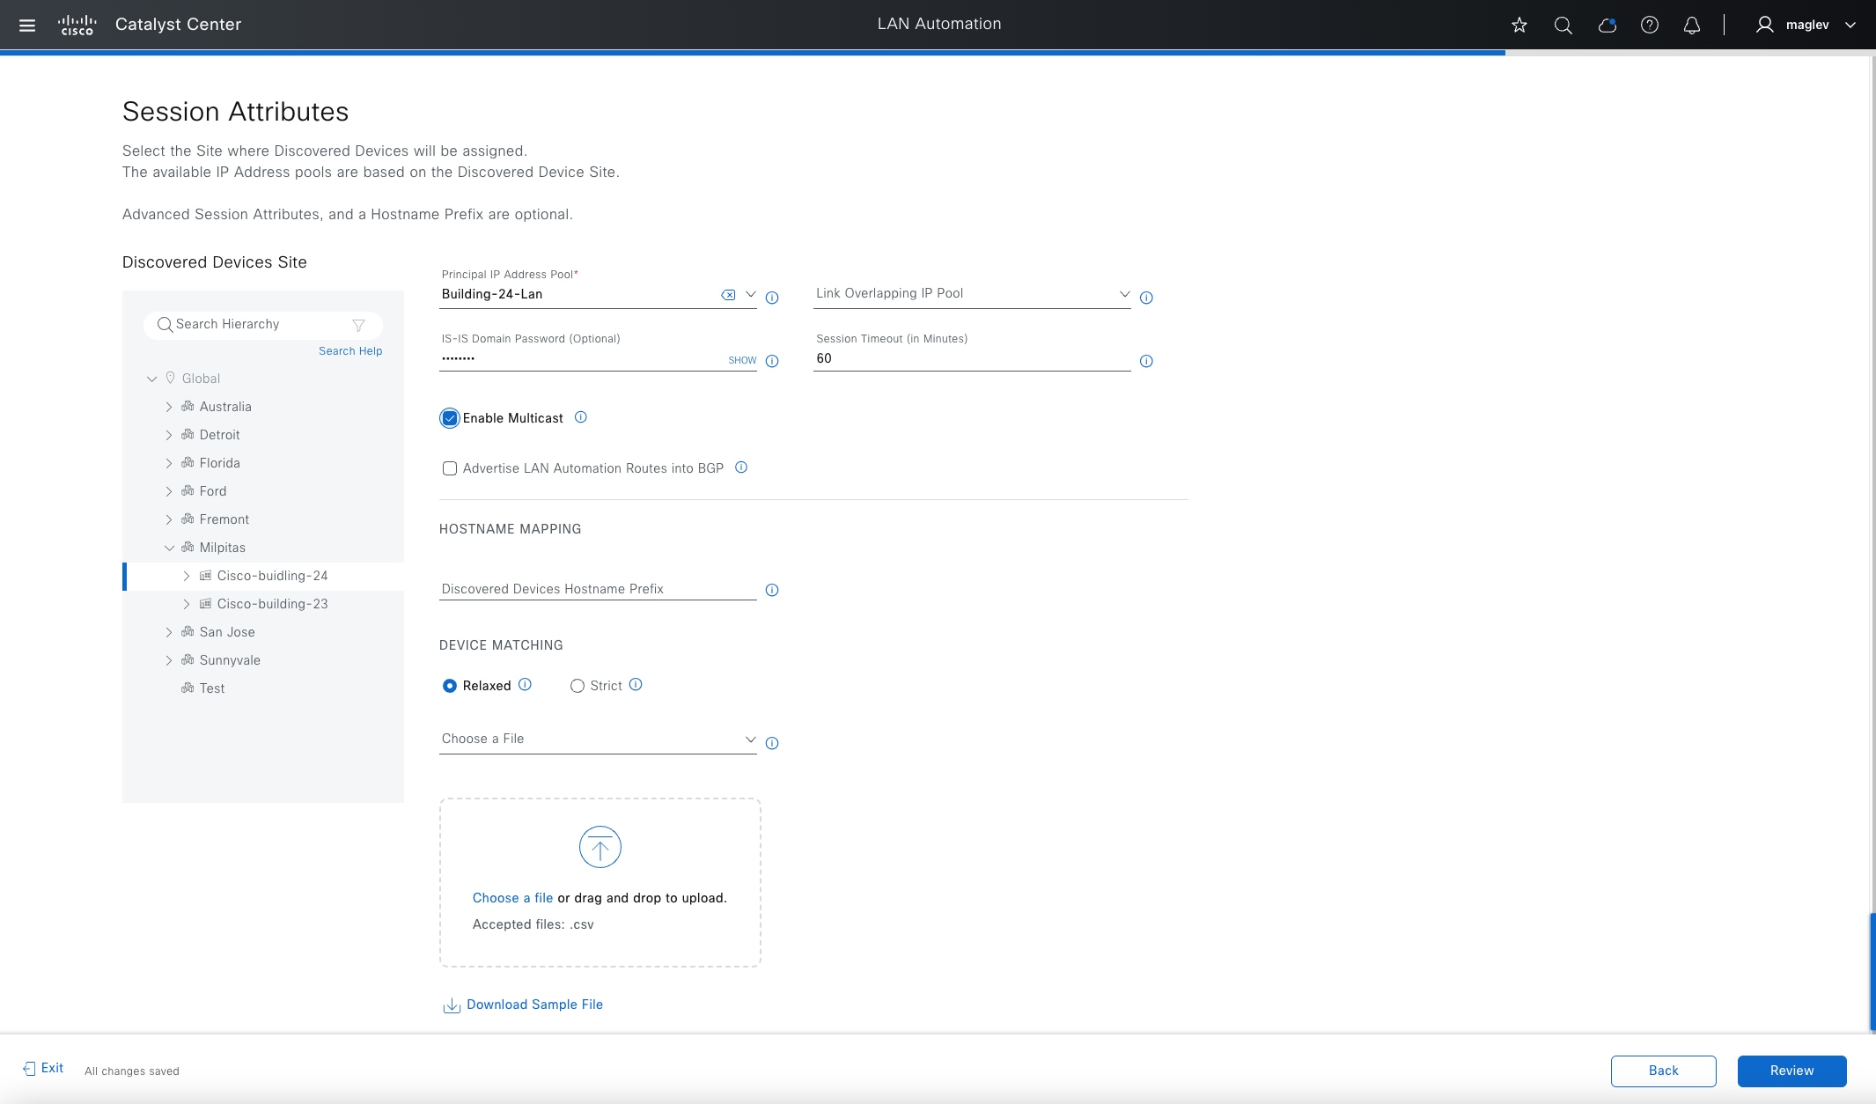Click the Download Sample File link
This screenshot has width=1876, height=1104.
[x=534, y=1005]
